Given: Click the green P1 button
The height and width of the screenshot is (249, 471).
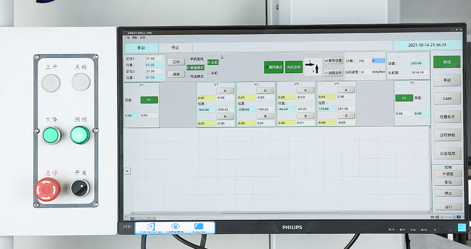Looking at the screenshot, I should [x=149, y=100].
